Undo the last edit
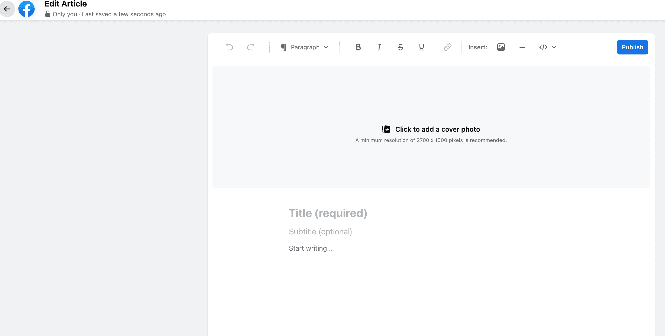This screenshot has height=336, width=665. pos(230,47)
